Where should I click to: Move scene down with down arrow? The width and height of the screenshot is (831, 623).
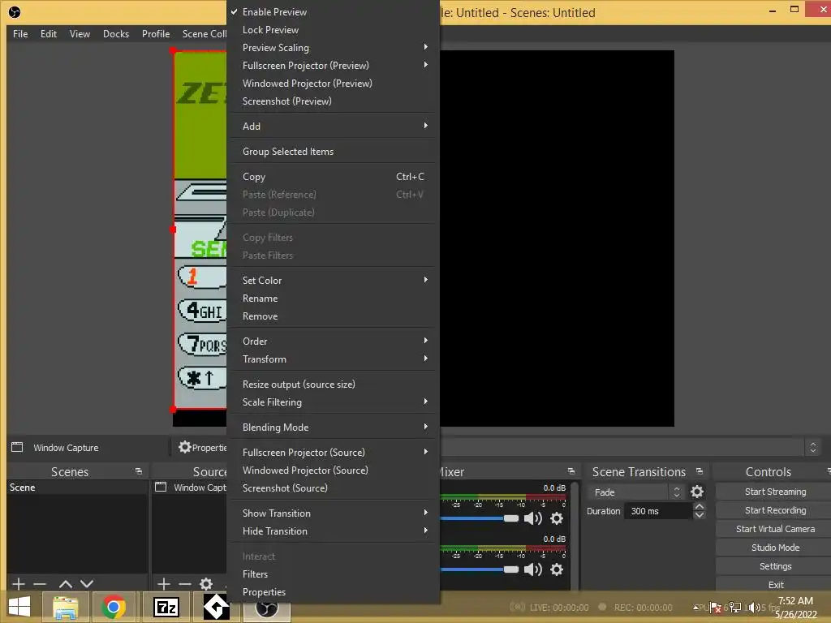tap(87, 584)
